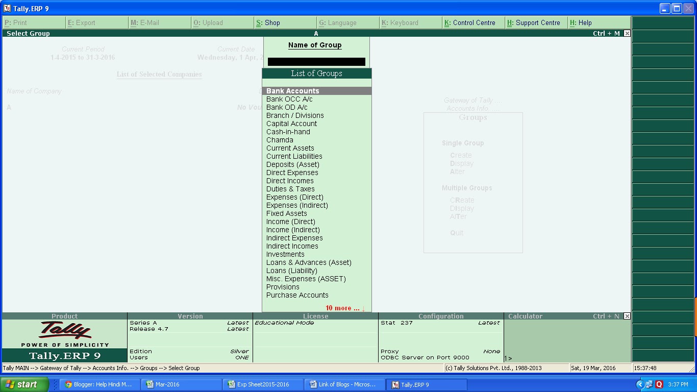The image size is (697, 392).
Task: Expand hidden system tray icons arrow
Action: click(x=640, y=384)
